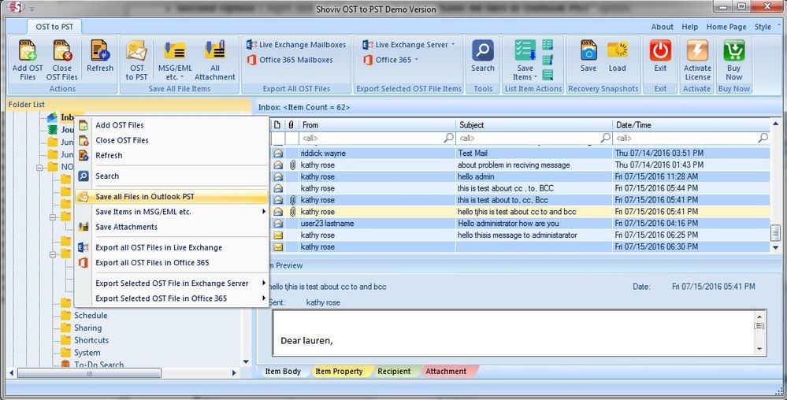Switch to the Recipient tab
Viewport: 787px width, 400px height.
tap(394, 372)
